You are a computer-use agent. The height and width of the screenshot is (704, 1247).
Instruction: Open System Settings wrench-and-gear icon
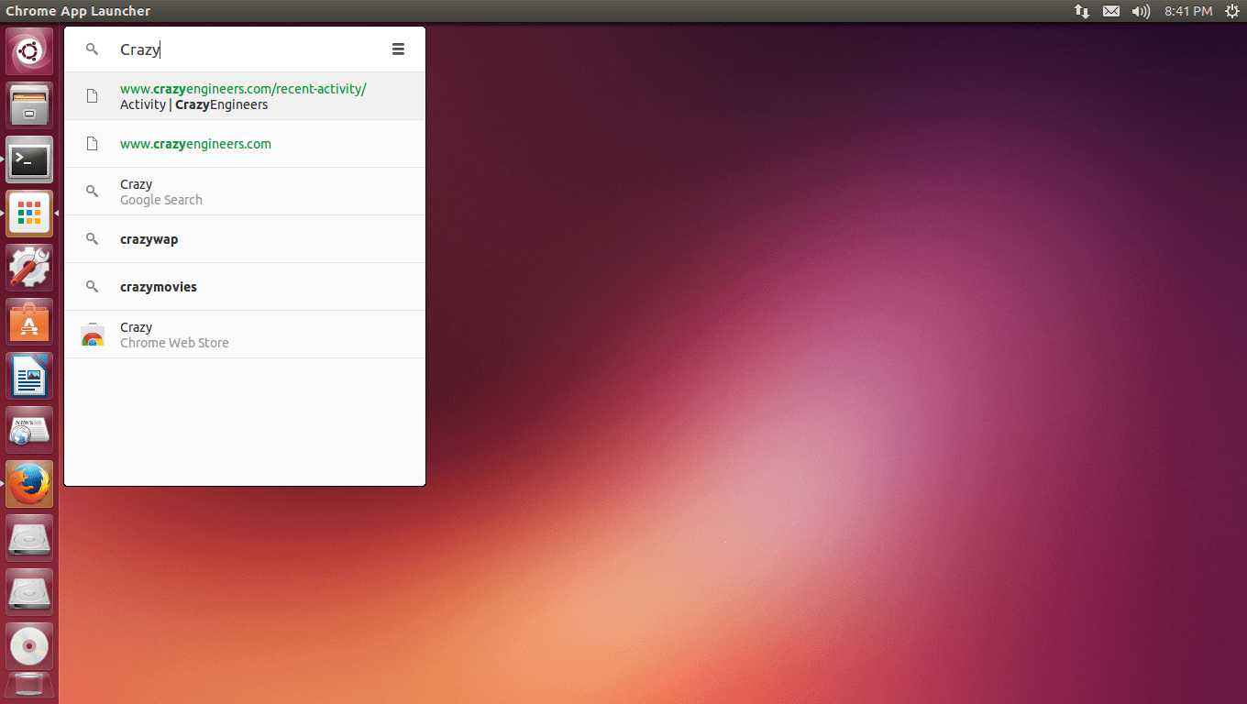29,268
